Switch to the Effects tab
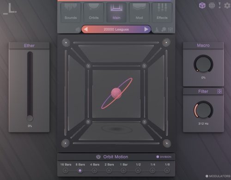 click(x=162, y=12)
